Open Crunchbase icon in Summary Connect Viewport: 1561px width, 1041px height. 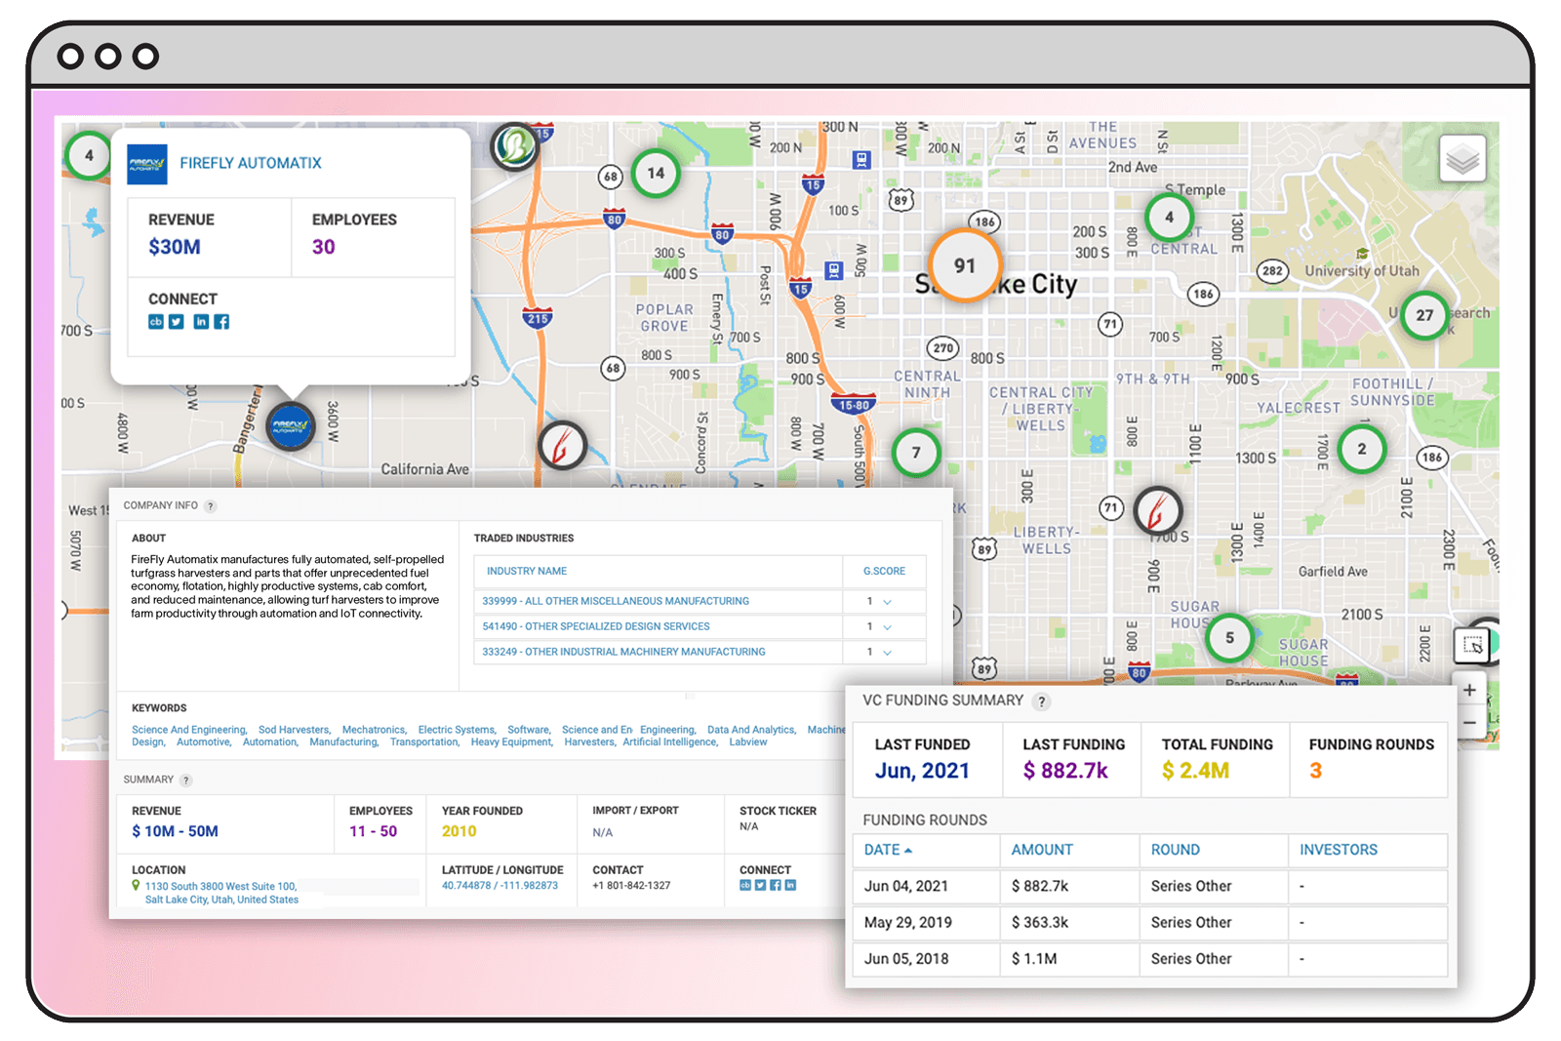pos(745,886)
